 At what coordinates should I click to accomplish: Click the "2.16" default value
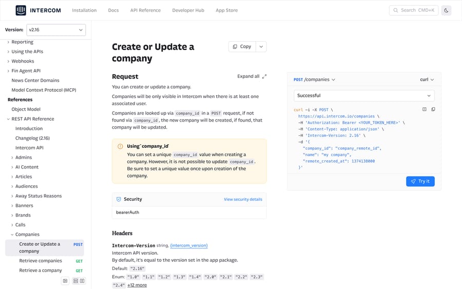[x=138, y=268]
